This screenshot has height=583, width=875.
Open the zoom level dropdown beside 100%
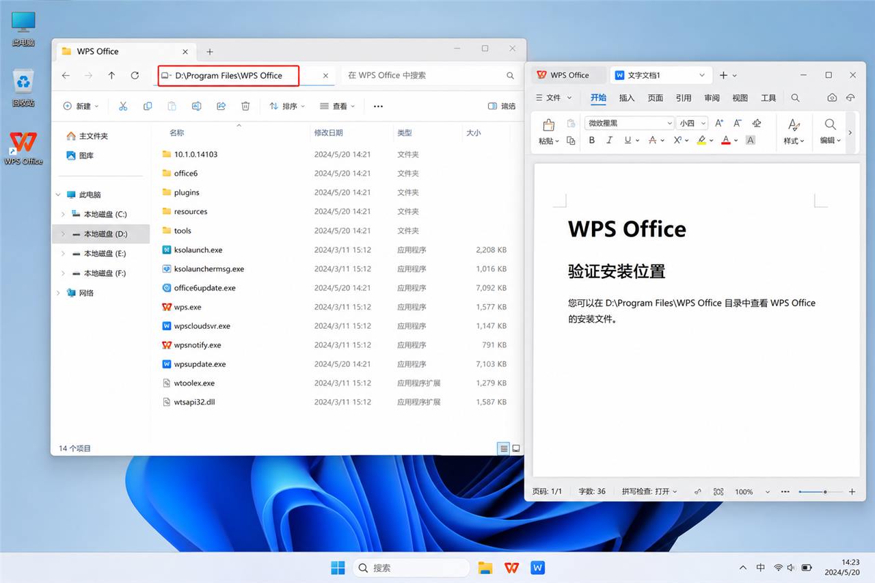(x=767, y=491)
